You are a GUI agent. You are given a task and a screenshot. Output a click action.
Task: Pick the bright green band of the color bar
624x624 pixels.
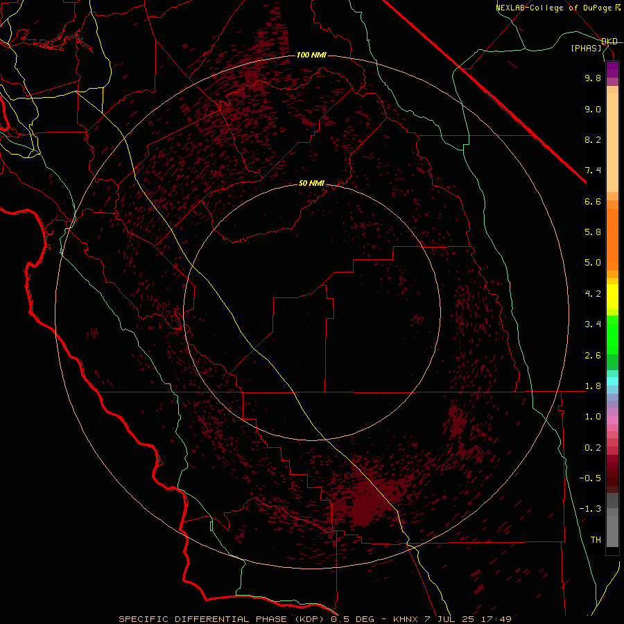(612, 334)
